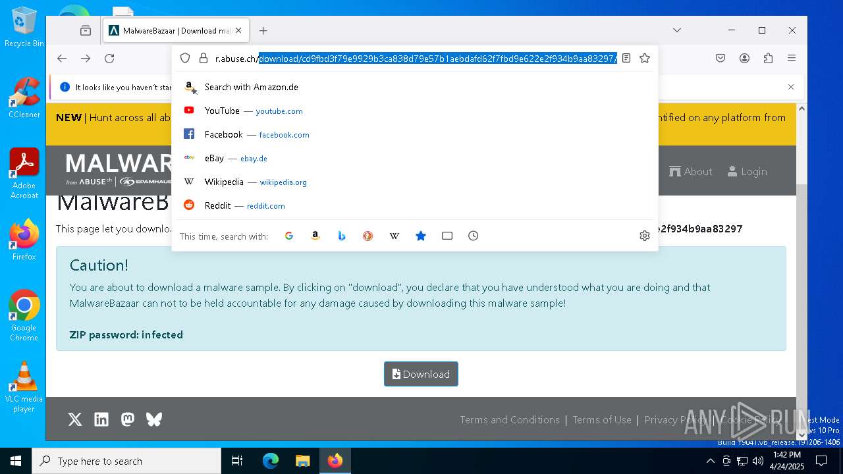
Task: Select Facebook suggestion in dropdown
Action: (x=415, y=134)
